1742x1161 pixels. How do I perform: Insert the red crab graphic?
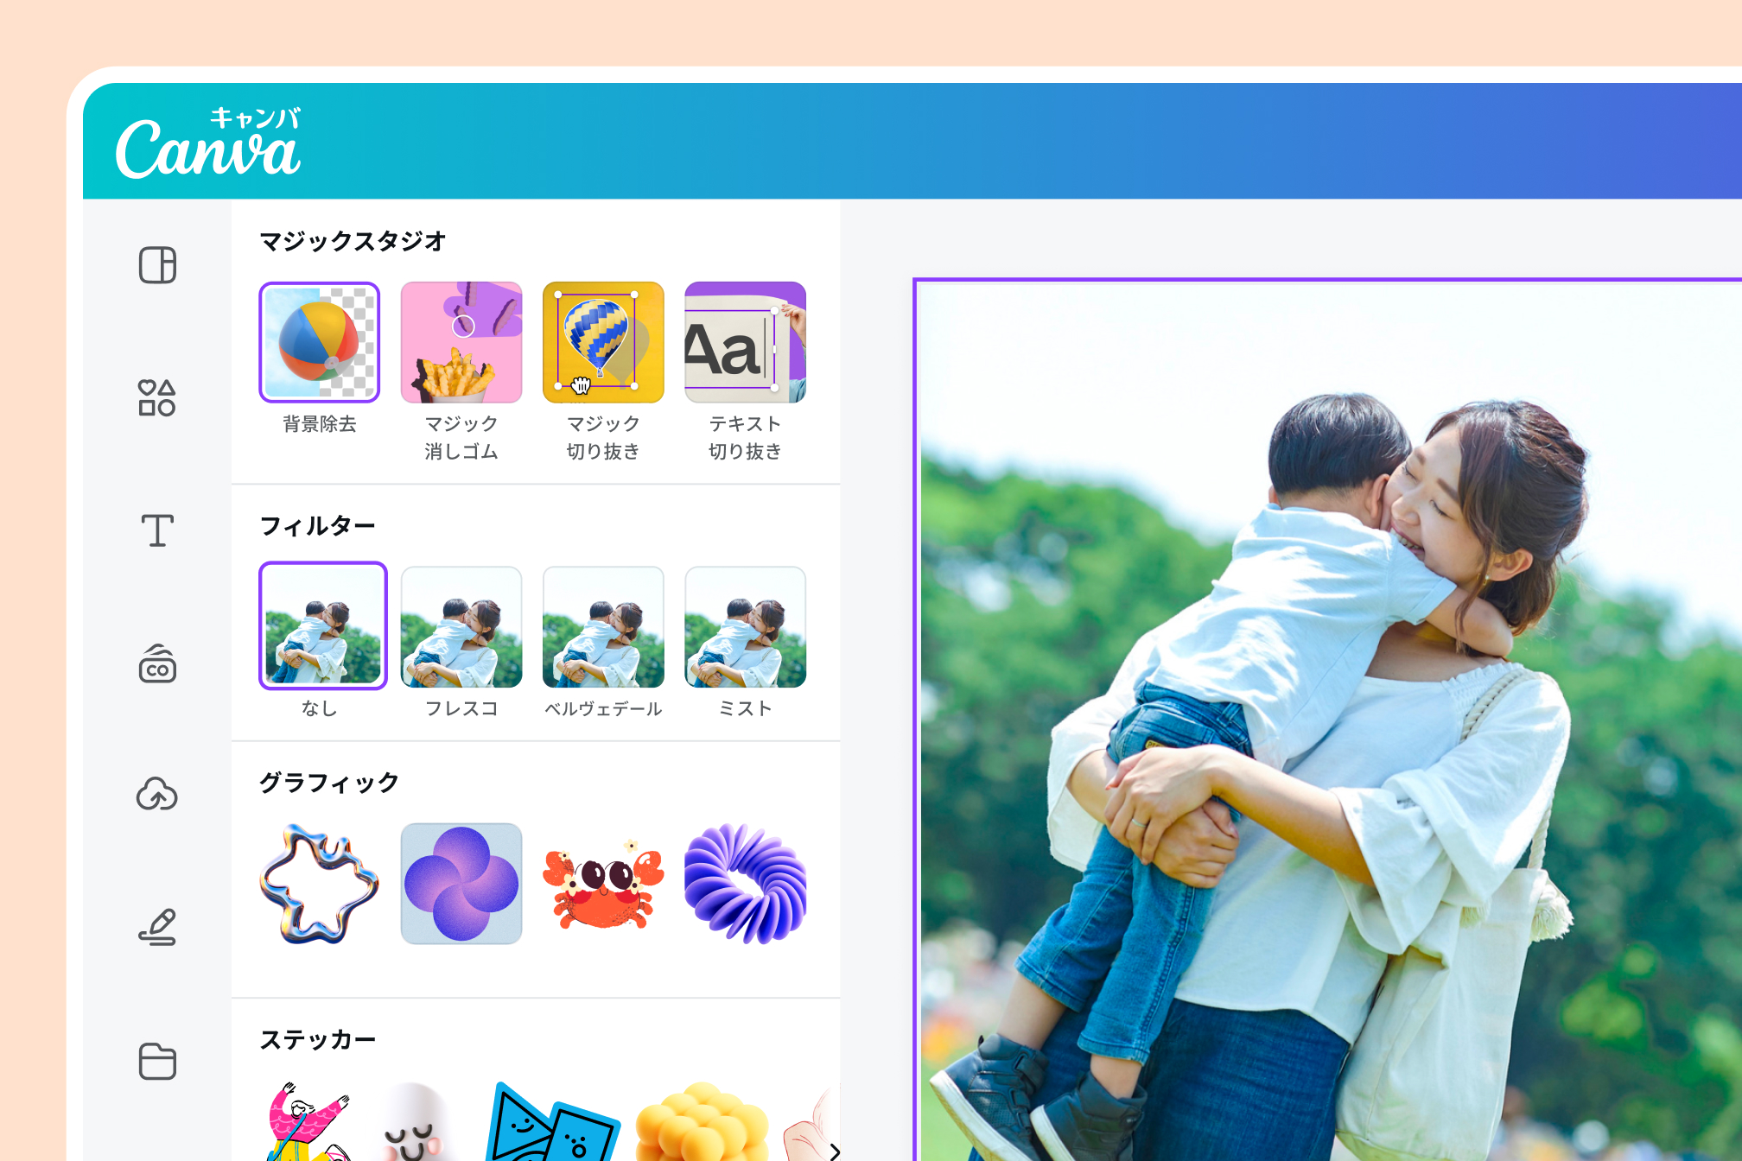603,883
